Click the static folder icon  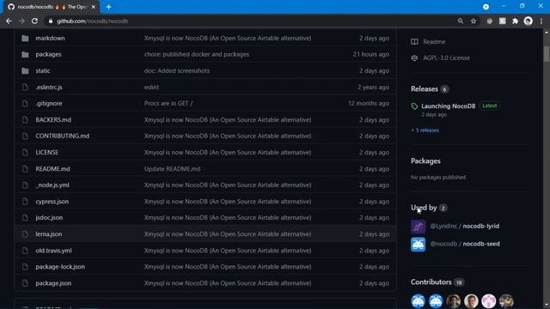(25, 70)
